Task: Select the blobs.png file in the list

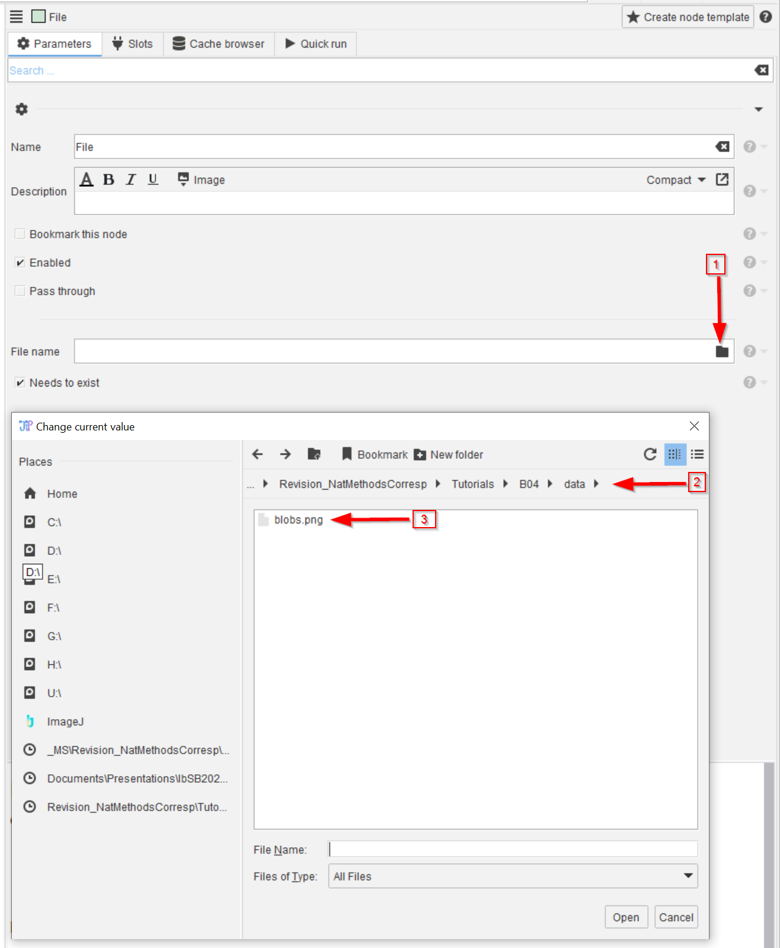Action: (298, 520)
